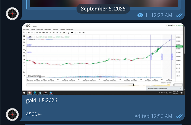Select the underlined monthly interval button
This screenshot has width=191, height=125.
point(64,33)
